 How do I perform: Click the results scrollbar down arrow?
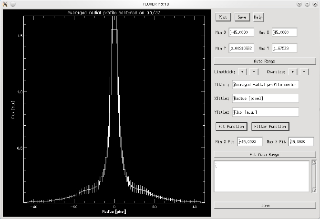[314, 190]
